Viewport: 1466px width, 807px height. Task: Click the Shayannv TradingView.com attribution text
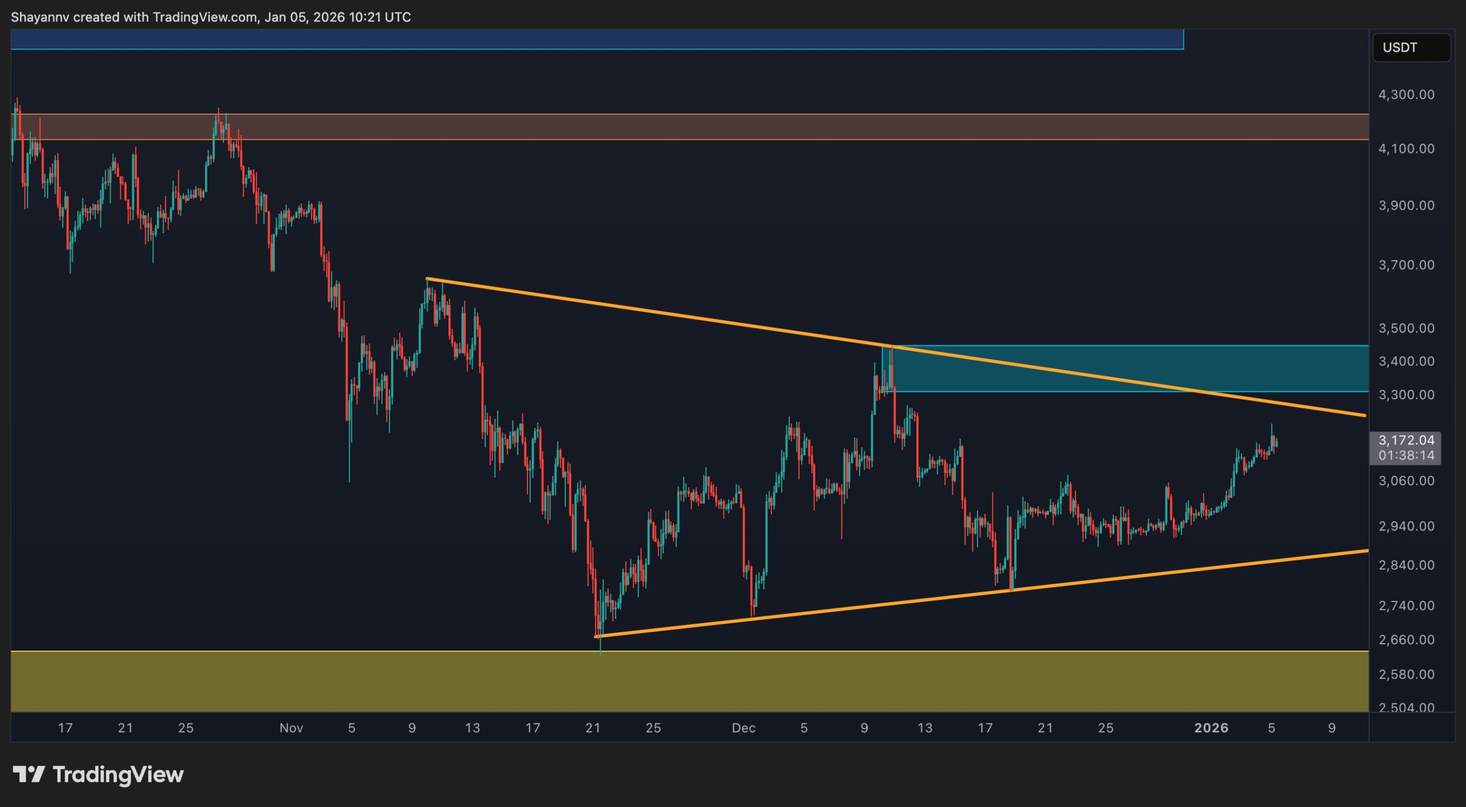point(211,17)
